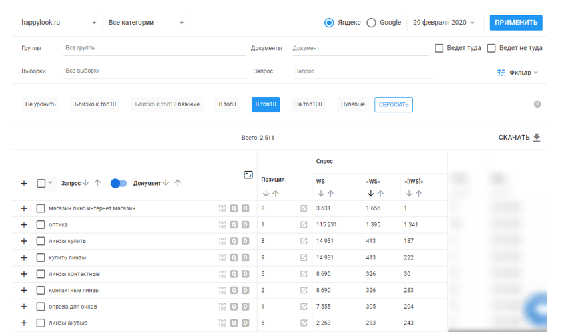Screen dimensions: 568x332
Task: Sort Запрос column ascending
Action: [x=97, y=182]
